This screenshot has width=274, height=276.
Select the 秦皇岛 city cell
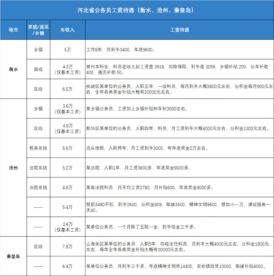[x=13, y=256]
